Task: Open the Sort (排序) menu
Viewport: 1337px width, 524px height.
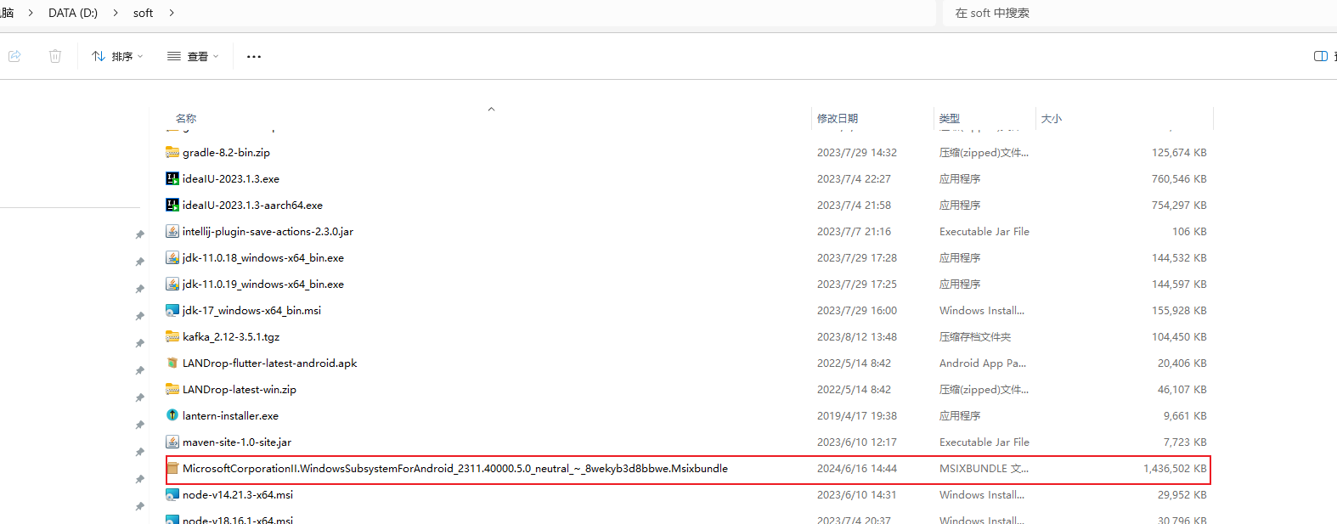Action: (117, 56)
